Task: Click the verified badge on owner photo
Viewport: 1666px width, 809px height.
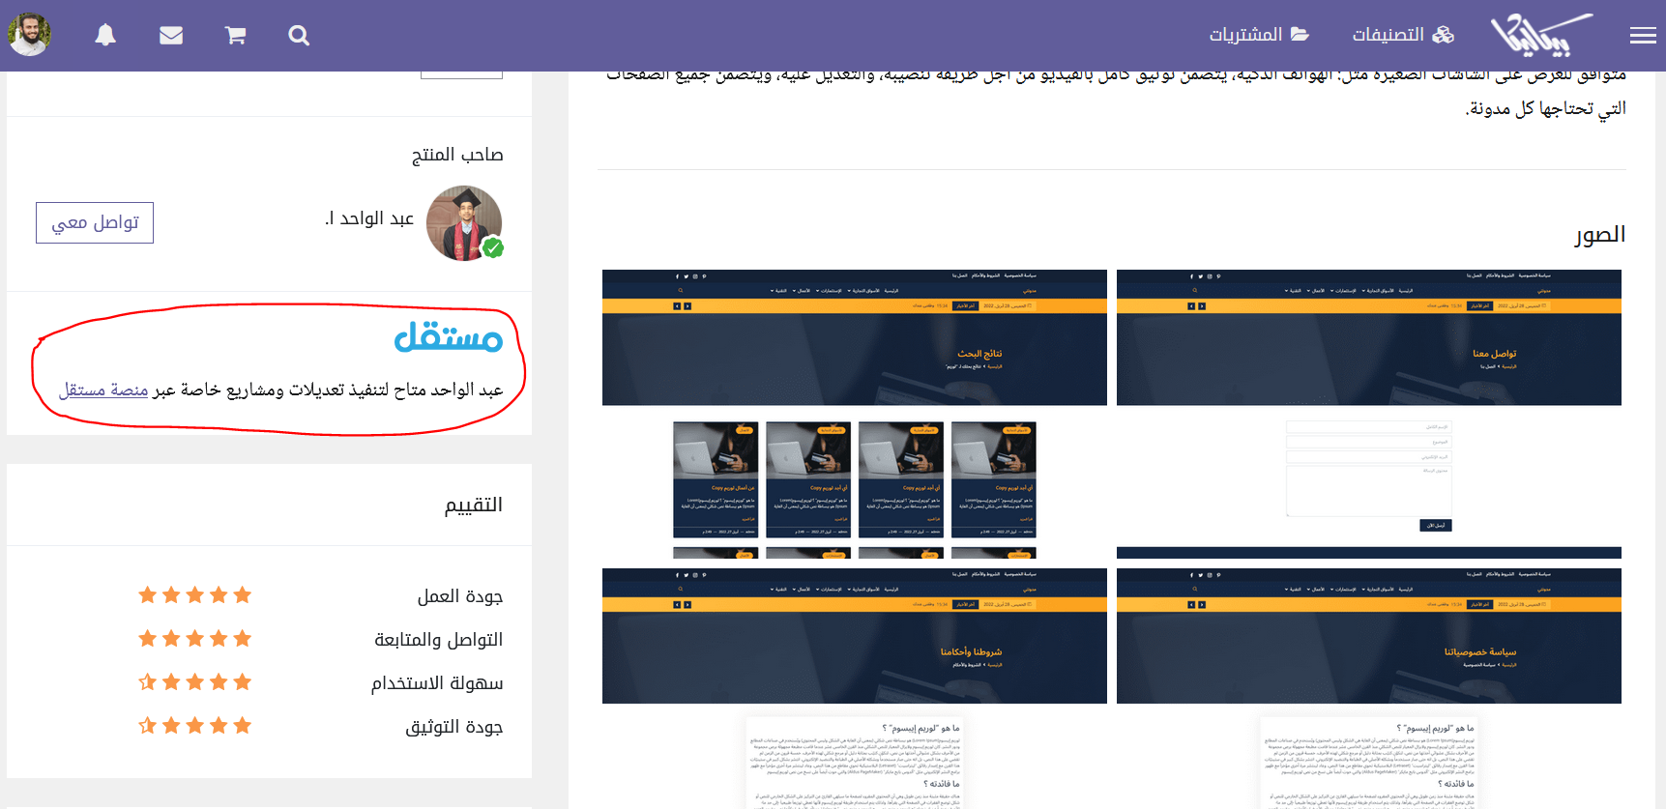Action: 493,247
